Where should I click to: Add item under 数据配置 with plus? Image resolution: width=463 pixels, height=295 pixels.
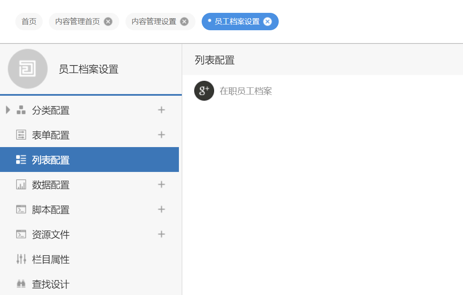pos(162,184)
